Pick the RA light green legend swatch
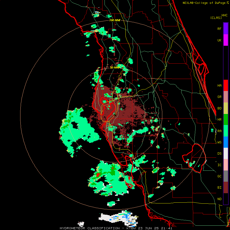 226,131
